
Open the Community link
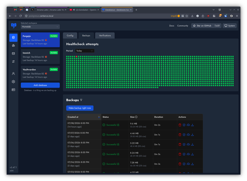[183, 26]
